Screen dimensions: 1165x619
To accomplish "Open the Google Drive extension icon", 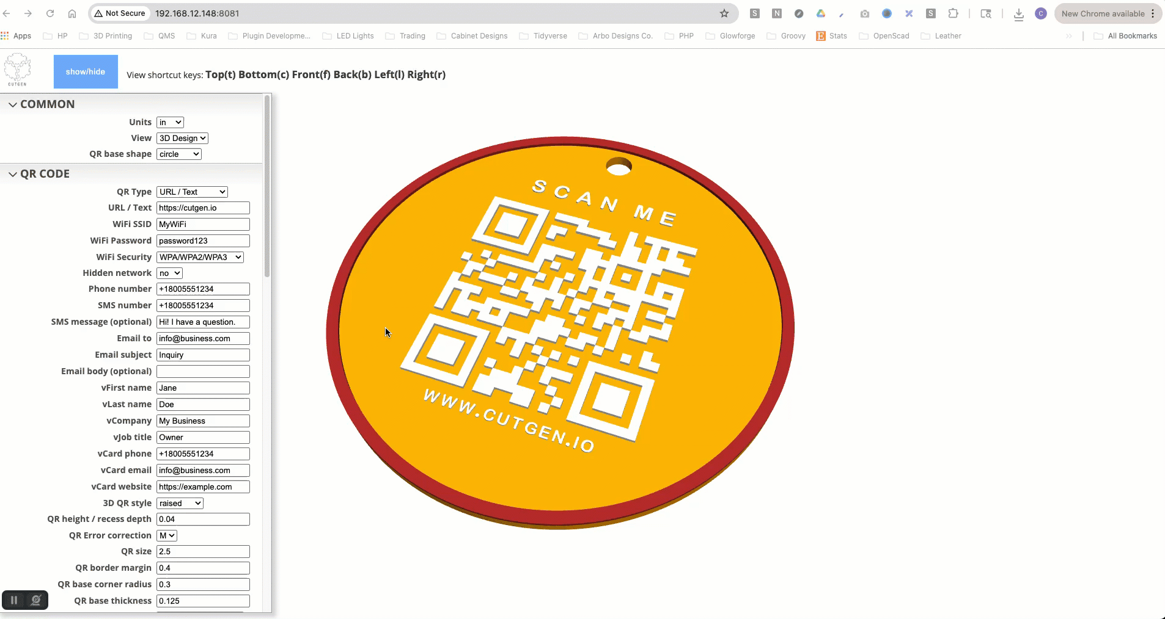I will click(821, 13).
